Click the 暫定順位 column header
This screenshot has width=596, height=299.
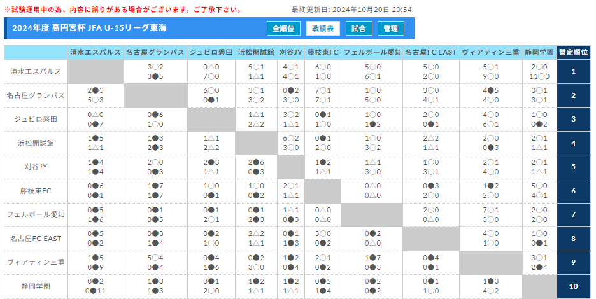coord(573,52)
